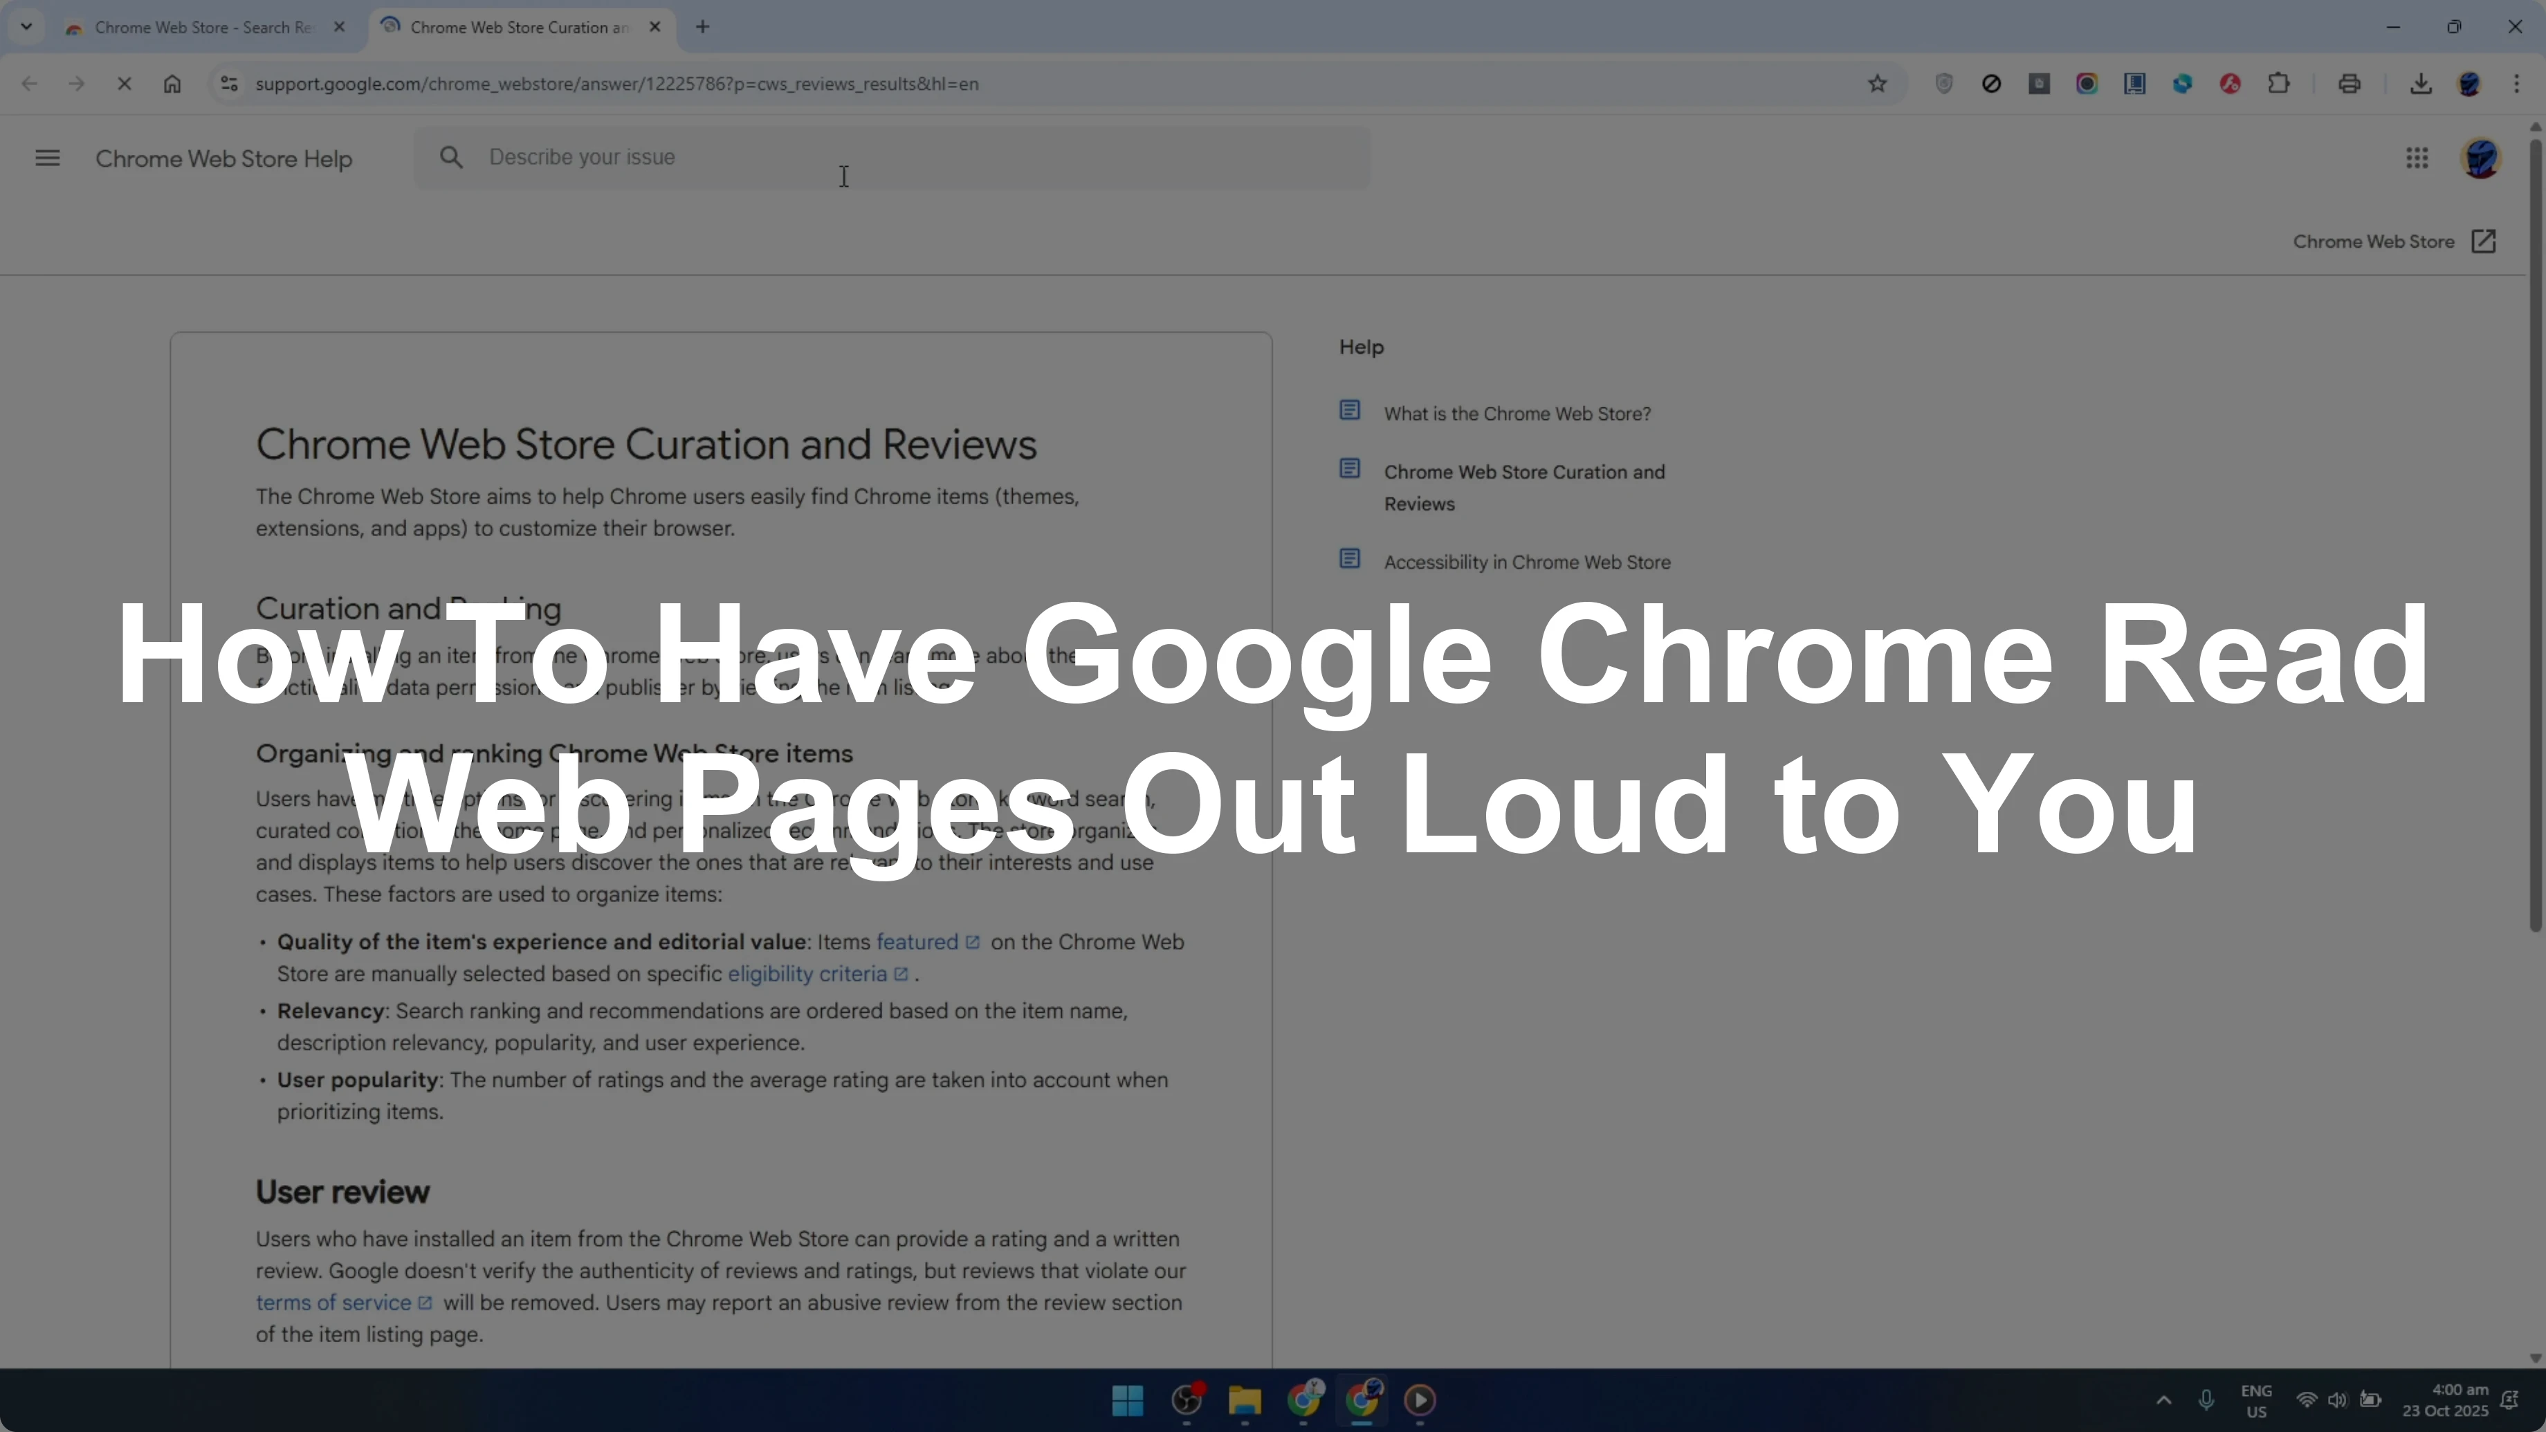Bookmark this page with star icon
The width and height of the screenshot is (2546, 1432).
pos(1877,84)
